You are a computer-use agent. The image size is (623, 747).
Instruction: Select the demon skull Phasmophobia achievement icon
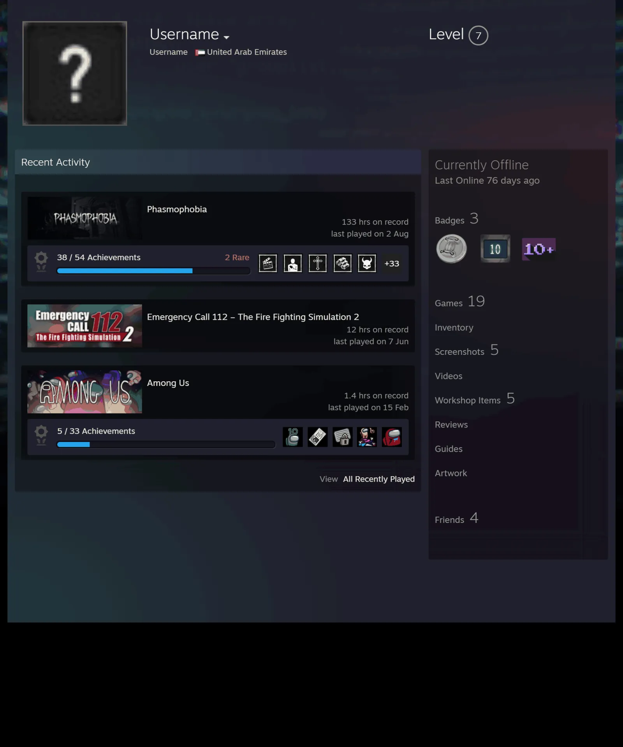point(367,263)
